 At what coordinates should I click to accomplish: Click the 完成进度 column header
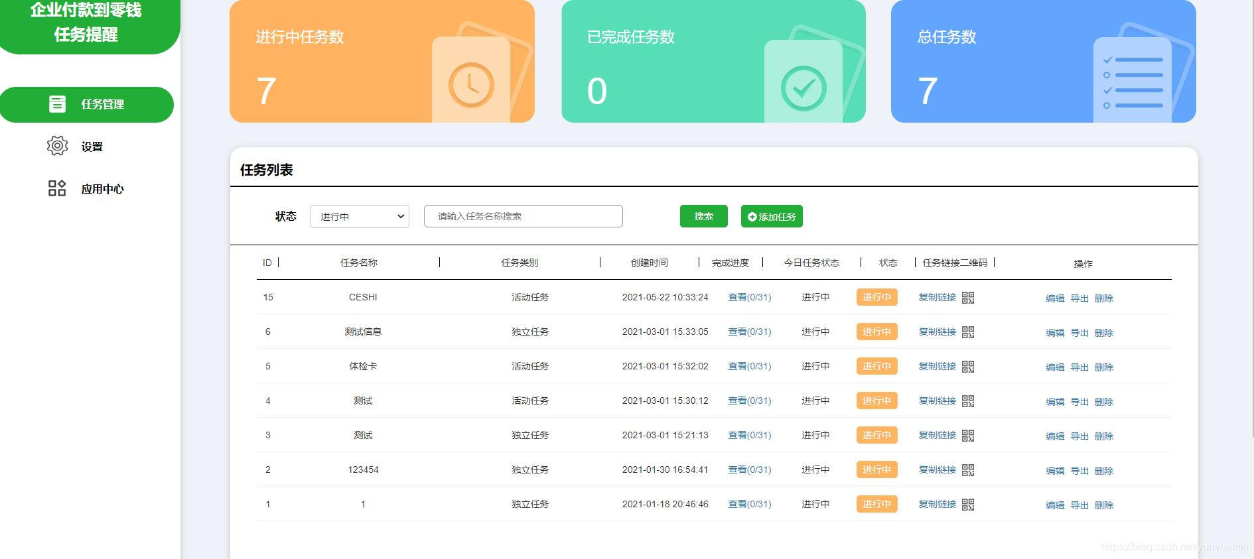pyautogui.click(x=731, y=263)
